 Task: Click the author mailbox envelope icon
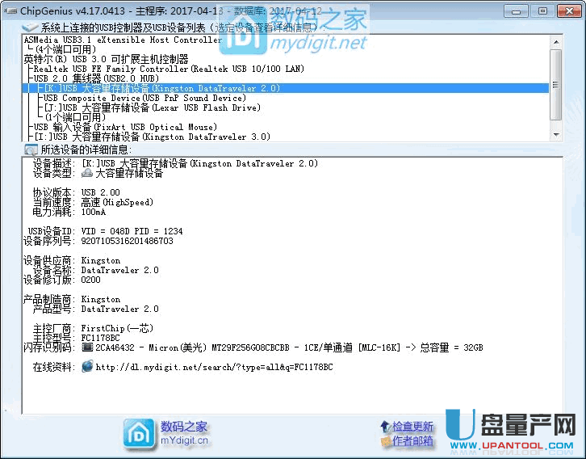(x=386, y=440)
